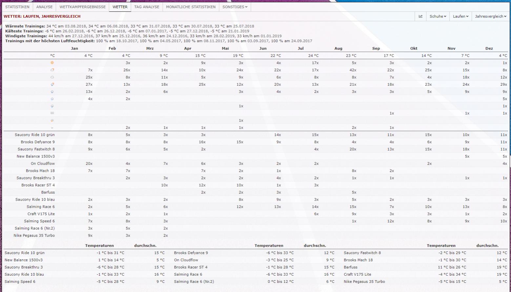This screenshot has width=511, height=292.
Task: Click the orange sunny weather icon
Action: click(x=52, y=63)
